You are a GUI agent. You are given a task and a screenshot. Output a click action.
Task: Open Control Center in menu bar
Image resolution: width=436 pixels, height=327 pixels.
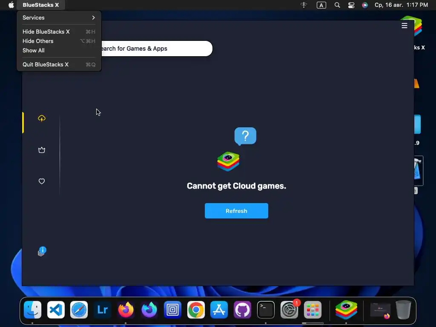[x=351, y=5]
